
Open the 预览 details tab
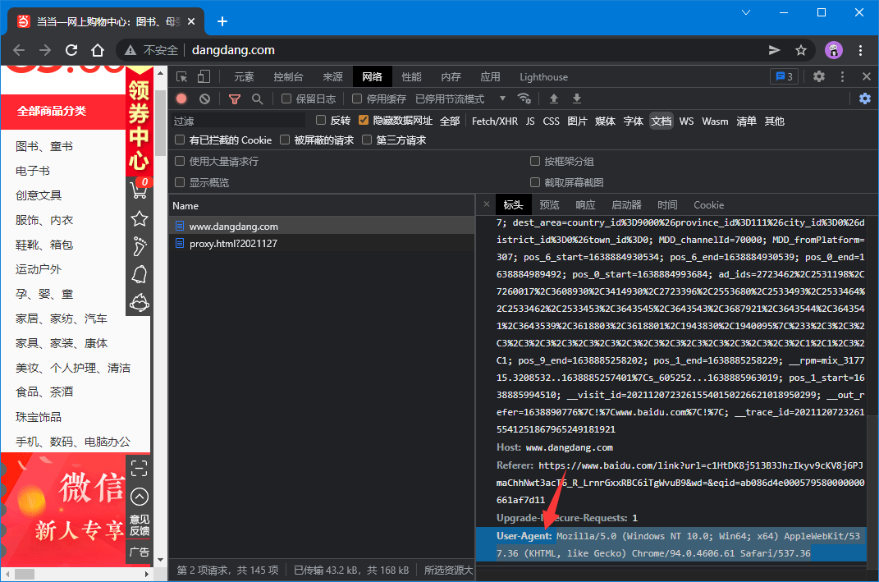tap(549, 205)
